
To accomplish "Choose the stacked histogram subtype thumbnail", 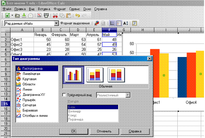I will (95, 75).
